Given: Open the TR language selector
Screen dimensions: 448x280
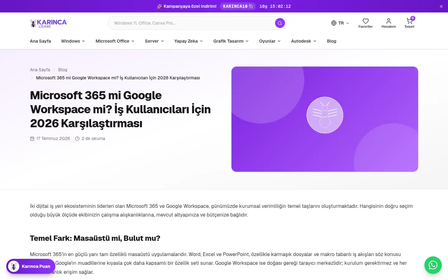Looking at the screenshot, I should [x=340, y=23].
